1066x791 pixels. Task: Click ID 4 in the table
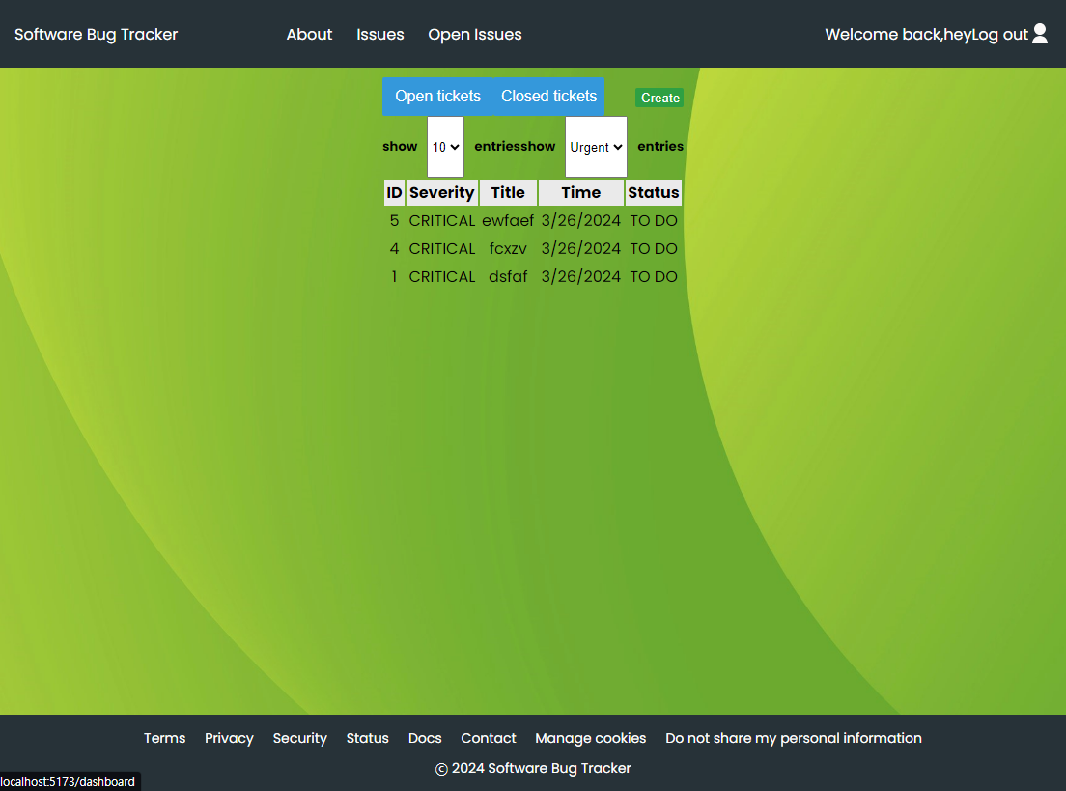[394, 249]
